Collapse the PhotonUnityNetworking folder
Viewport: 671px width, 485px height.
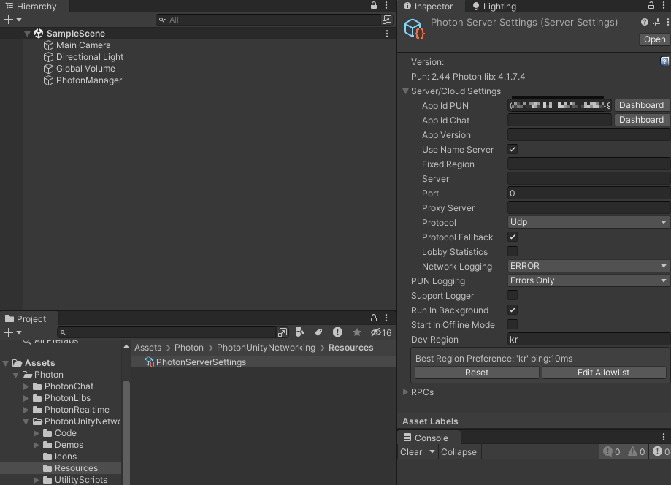coord(26,421)
